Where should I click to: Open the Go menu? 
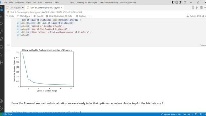click(x=34, y=3)
